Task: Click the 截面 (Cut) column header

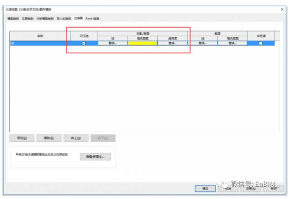Action: 218,34
